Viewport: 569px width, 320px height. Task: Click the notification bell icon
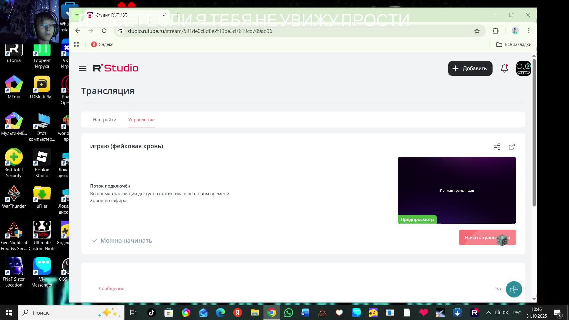(504, 68)
